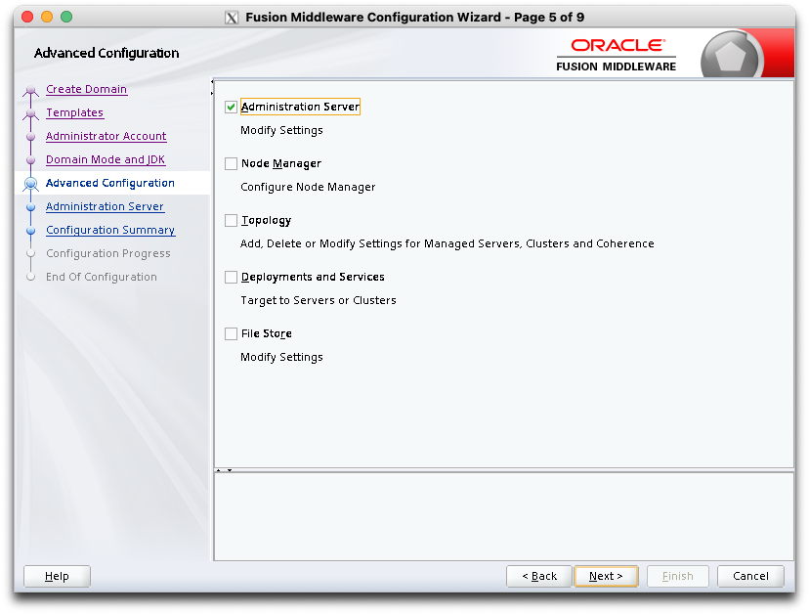This screenshot has width=809, height=614.
Task: Check the Deployments and Services option
Action: click(232, 278)
